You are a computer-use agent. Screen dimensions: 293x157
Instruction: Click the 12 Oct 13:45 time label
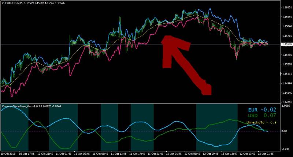pos(229,154)
